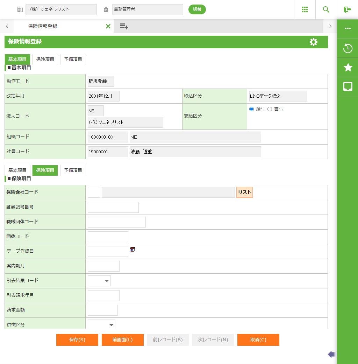This screenshot has width=358, height=364.
Task: Open the inbox tray icon in sidebar
Action: pyautogui.click(x=348, y=86)
